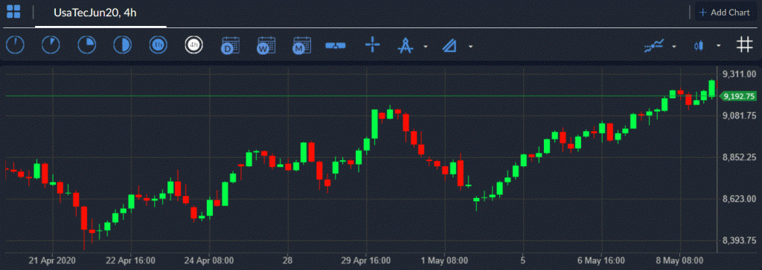Click the 8 May 08:00 time label
This screenshot has width=762, height=270.
pyautogui.click(x=679, y=260)
